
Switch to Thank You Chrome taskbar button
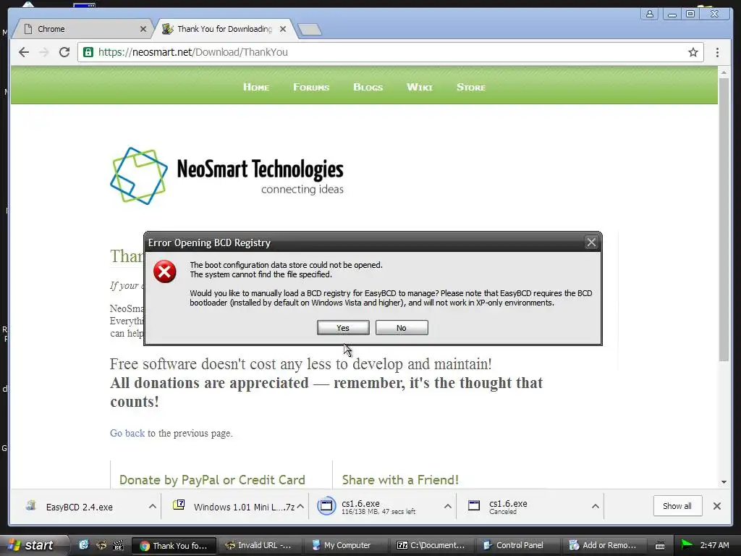click(x=174, y=546)
